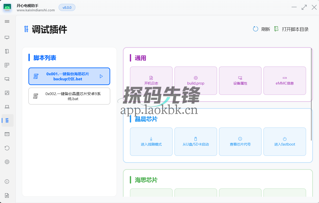This screenshot has width=319, height=203.
Task: Click 进入线刷模式 card
Action: pos(151,142)
